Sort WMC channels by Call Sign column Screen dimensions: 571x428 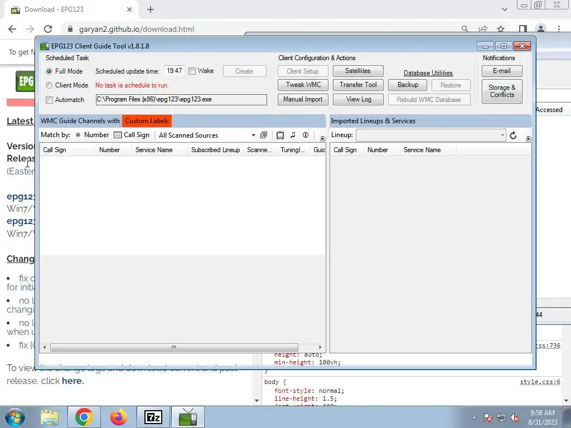pyautogui.click(x=67, y=150)
